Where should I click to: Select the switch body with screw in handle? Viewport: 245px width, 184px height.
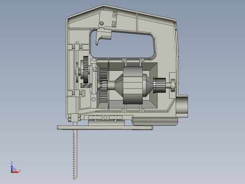[x=108, y=19]
